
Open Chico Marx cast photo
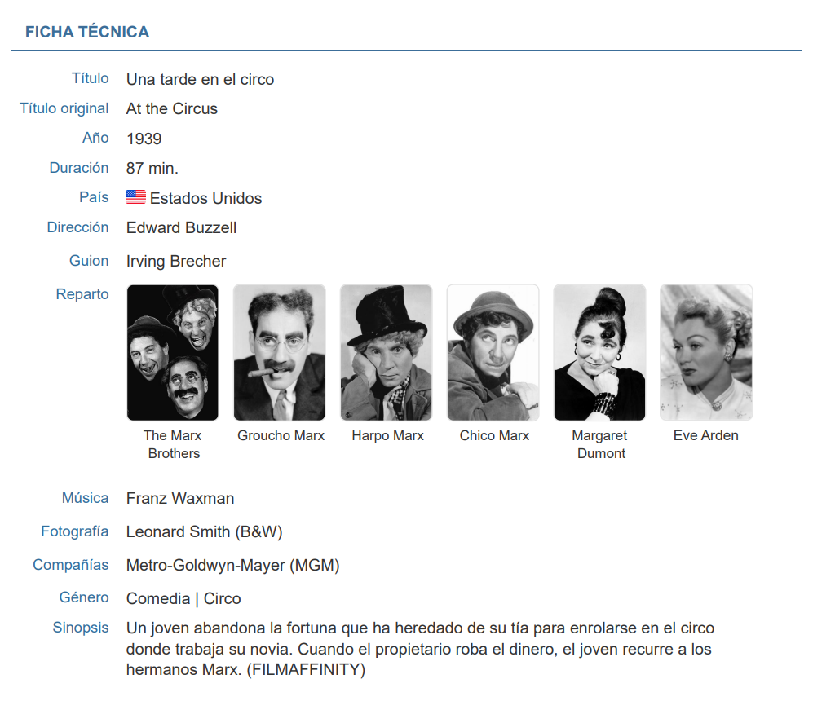click(x=493, y=352)
